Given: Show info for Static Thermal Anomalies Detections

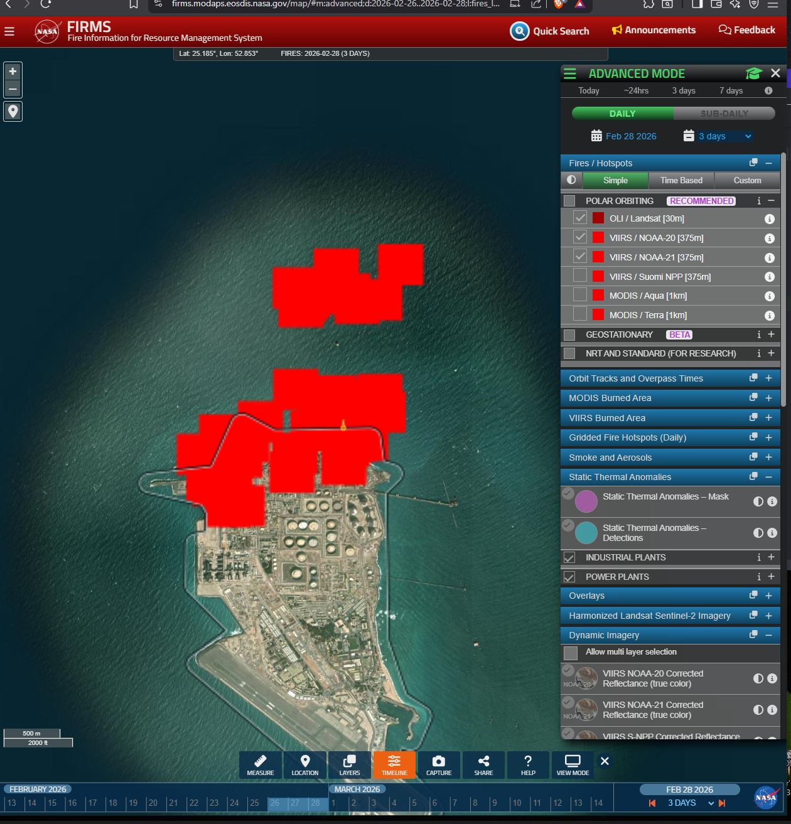Looking at the screenshot, I should click(x=772, y=533).
